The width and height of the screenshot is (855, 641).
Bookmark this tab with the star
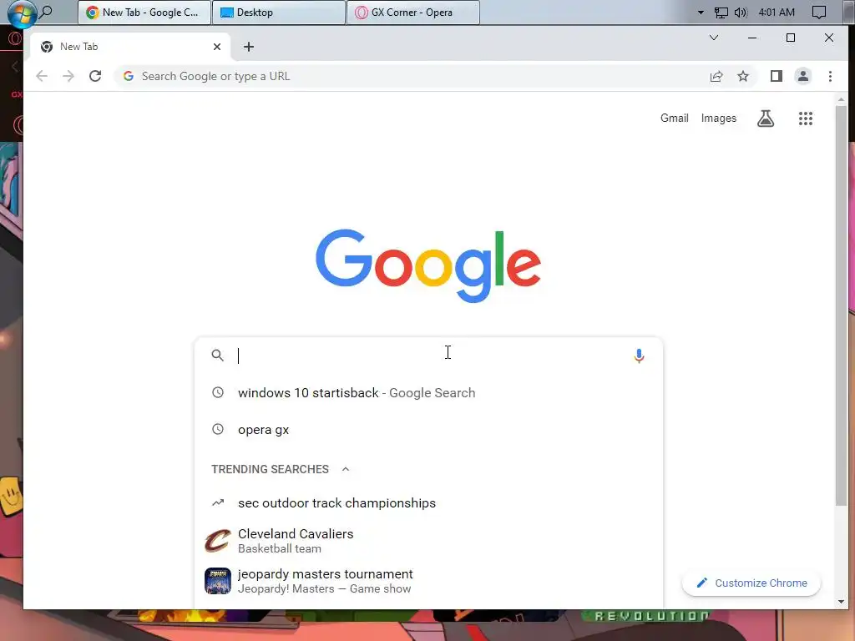[743, 76]
